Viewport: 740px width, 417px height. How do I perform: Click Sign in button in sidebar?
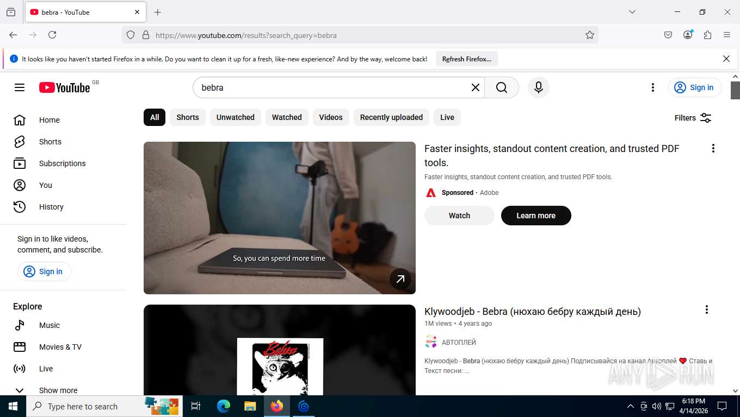(x=44, y=271)
